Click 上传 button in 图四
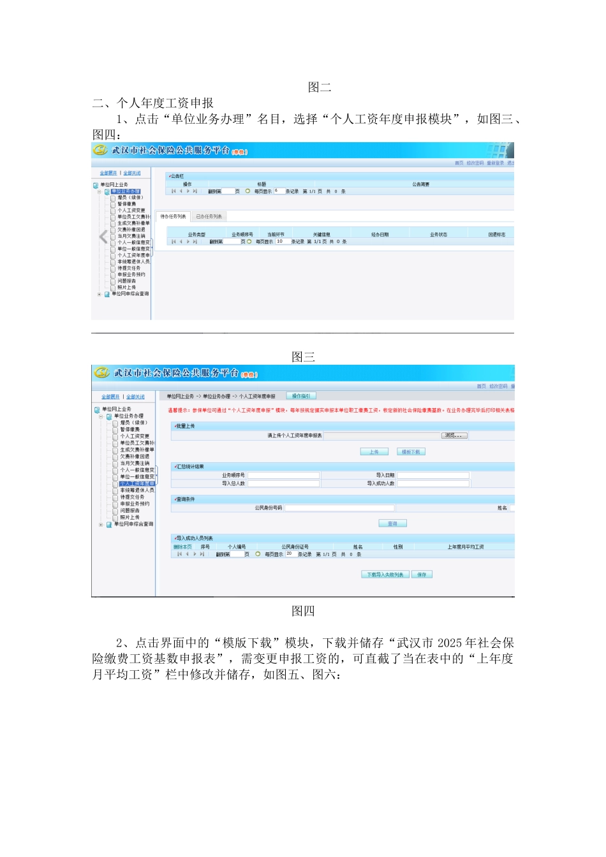Screen dimensions: 606x857 point(374,451)
